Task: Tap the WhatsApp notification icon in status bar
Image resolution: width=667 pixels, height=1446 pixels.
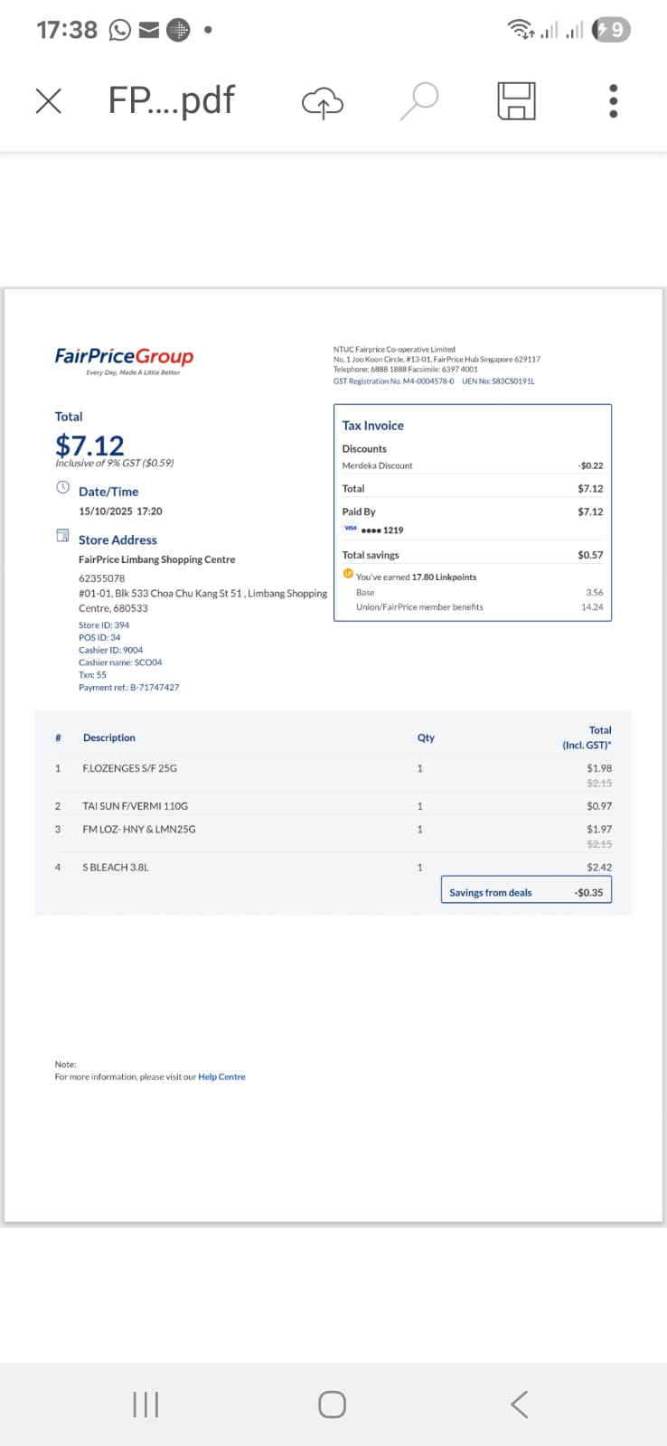Action: 120,31
